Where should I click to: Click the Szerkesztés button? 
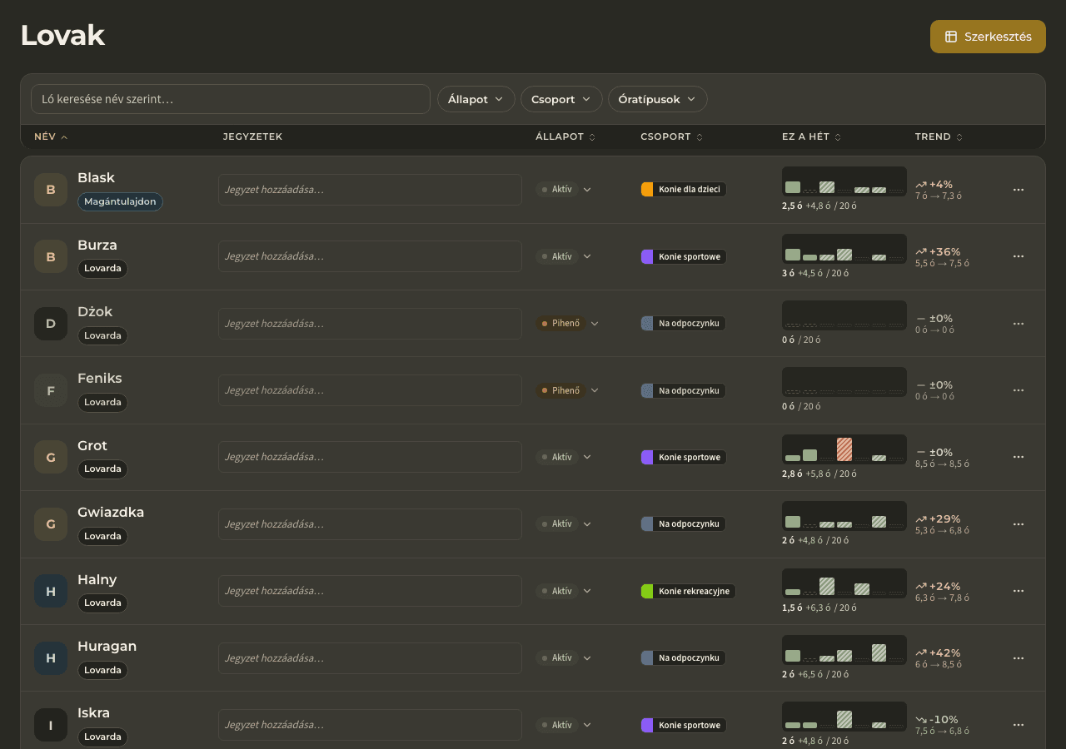click(988, 37)
